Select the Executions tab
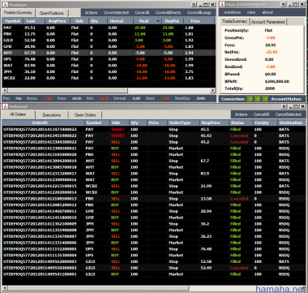The image size is (308, 293). [x=52, y=115]
